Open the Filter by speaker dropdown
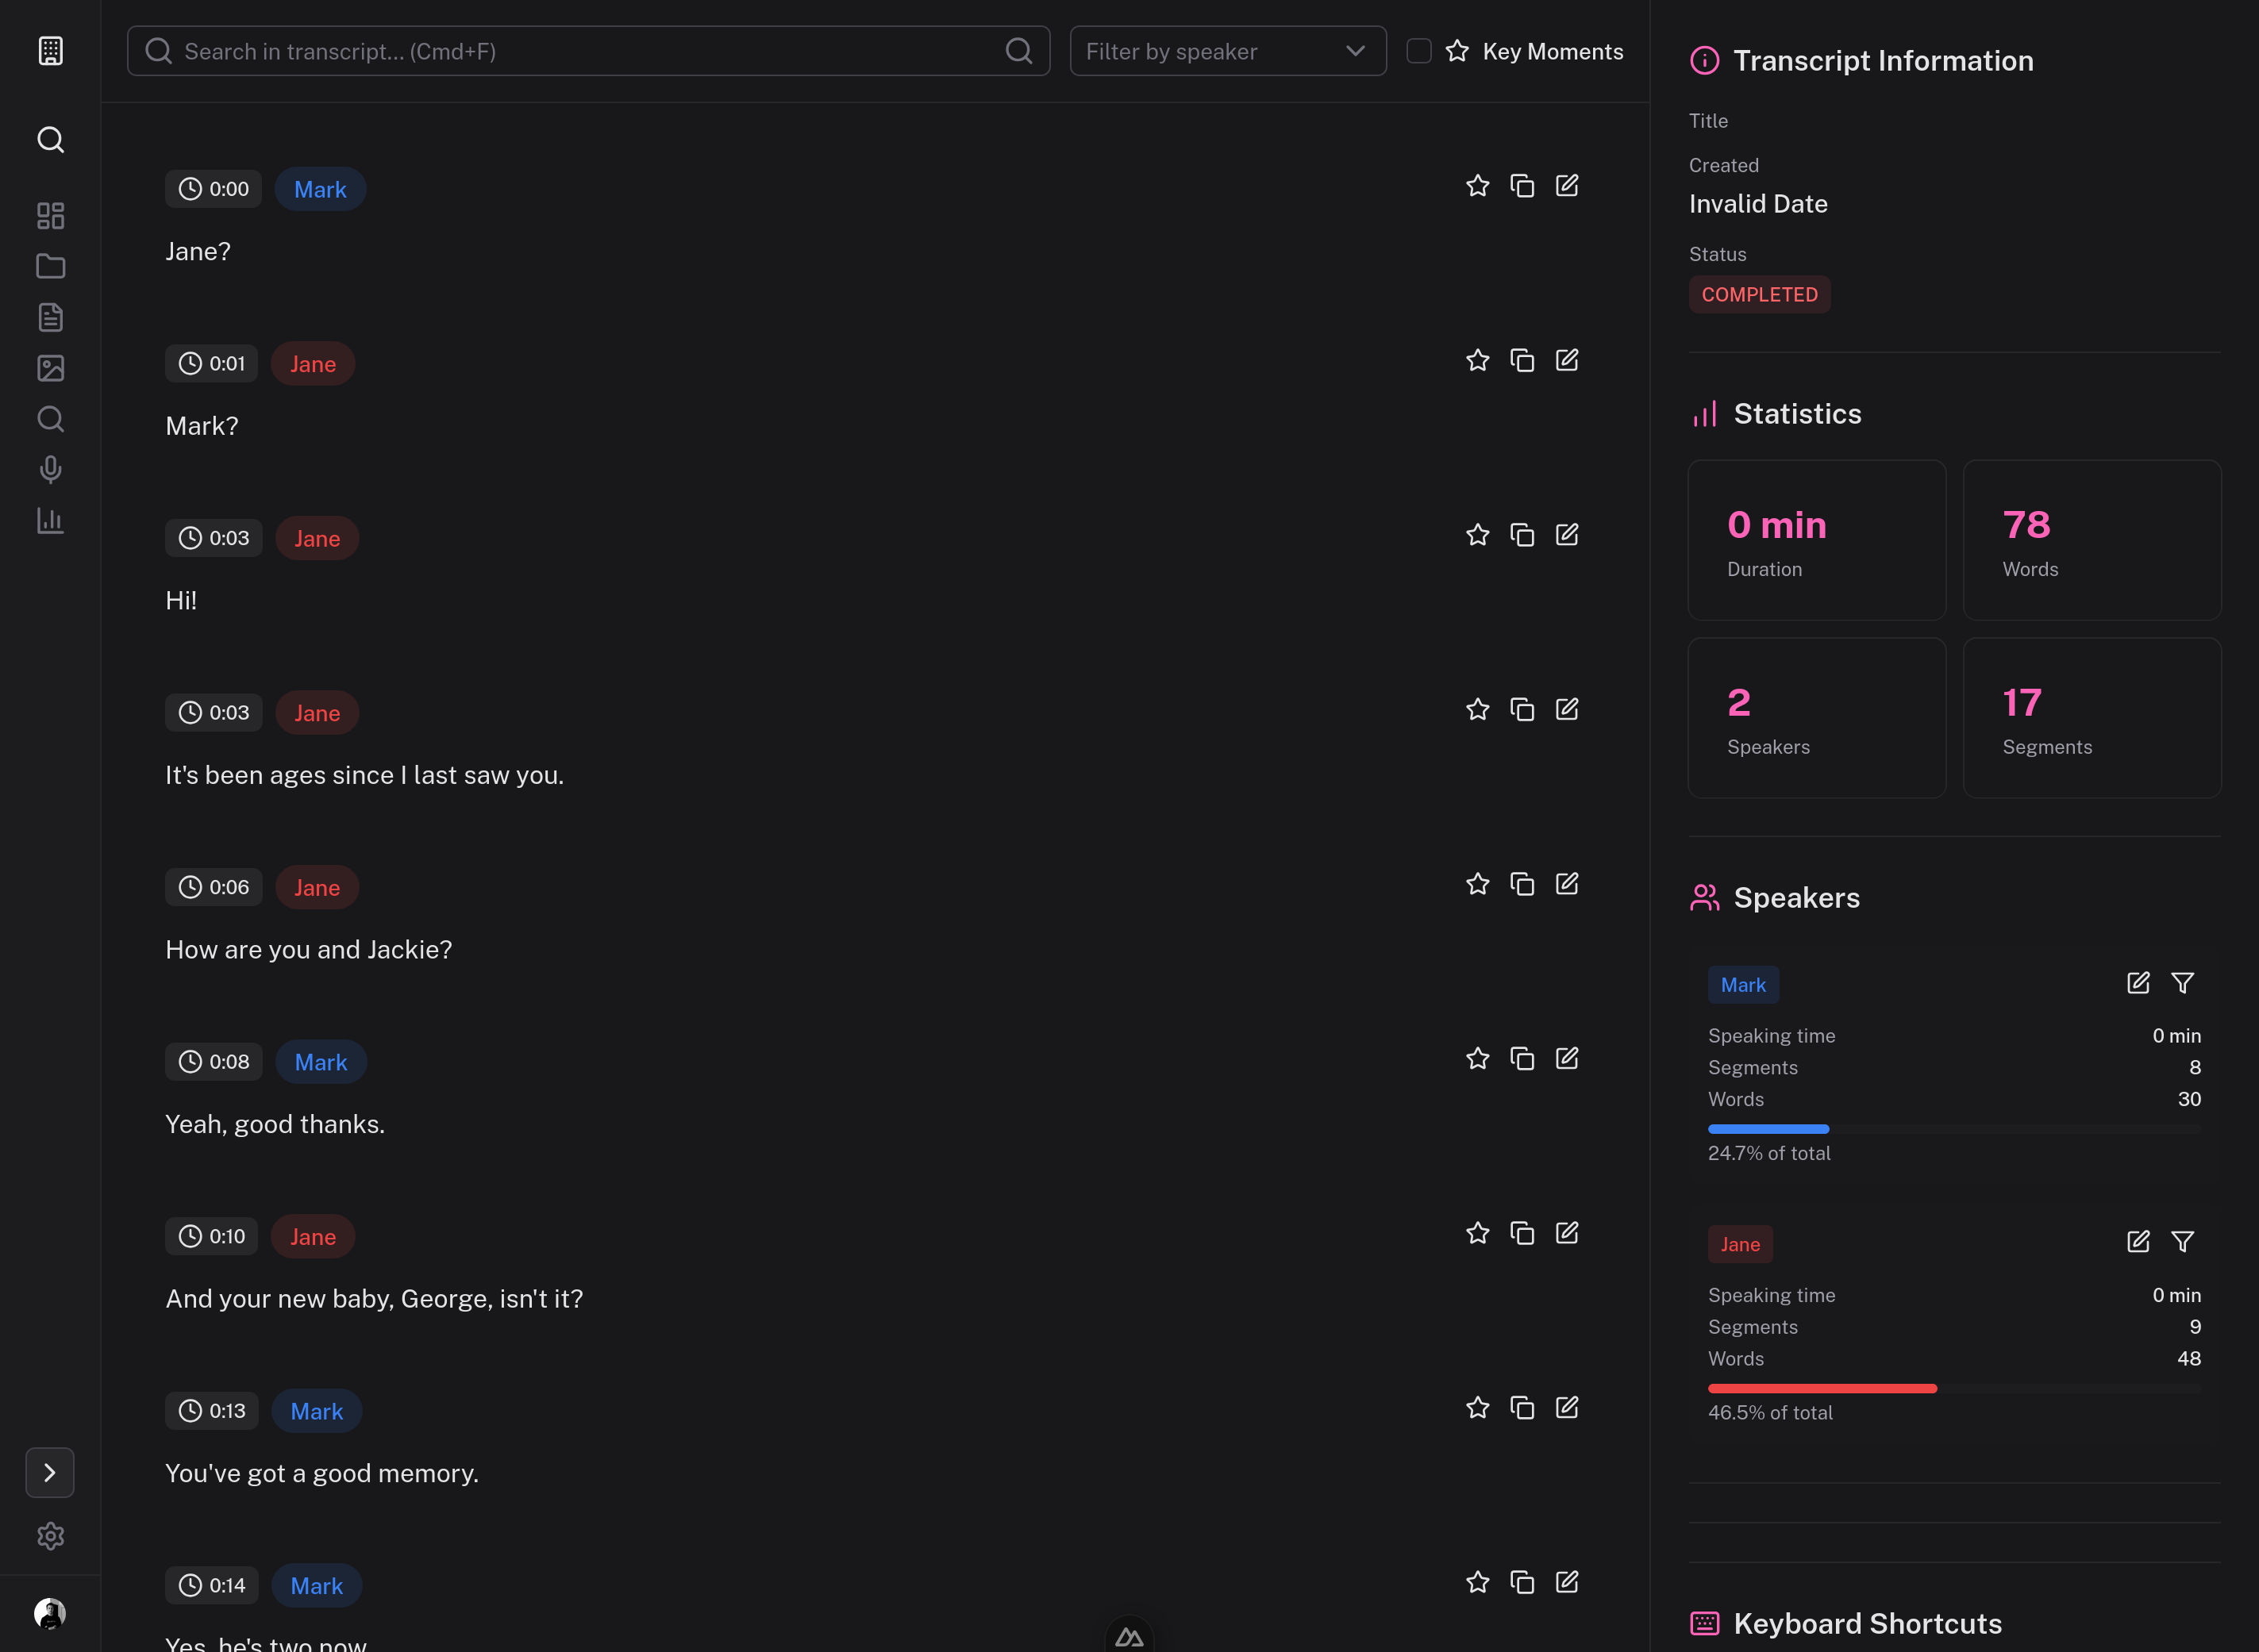 pos(1228,51)
